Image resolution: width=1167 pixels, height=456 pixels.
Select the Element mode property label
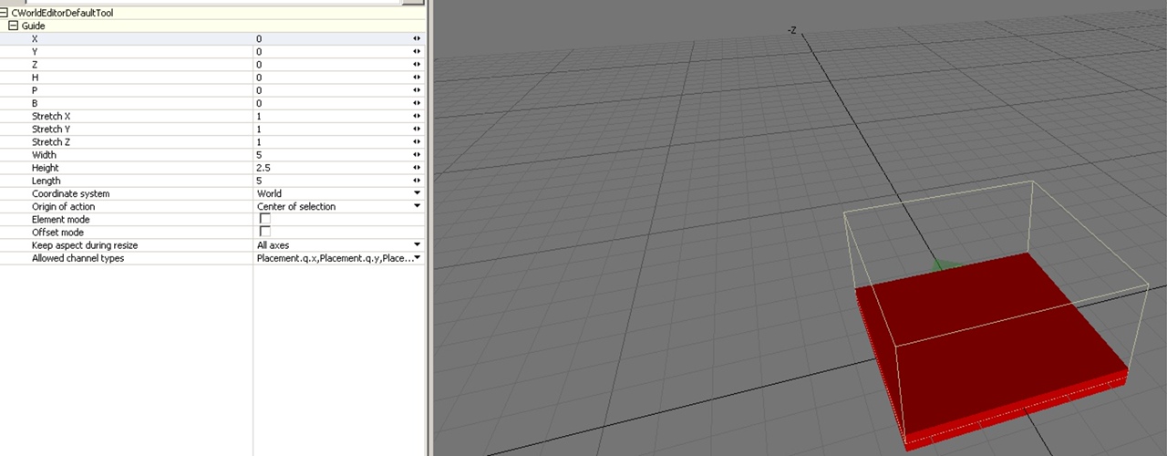click(60, 219)
